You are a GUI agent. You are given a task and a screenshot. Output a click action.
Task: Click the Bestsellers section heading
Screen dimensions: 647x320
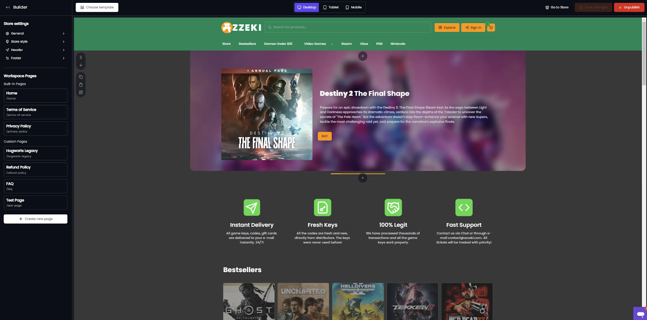(x=242, y=270)
